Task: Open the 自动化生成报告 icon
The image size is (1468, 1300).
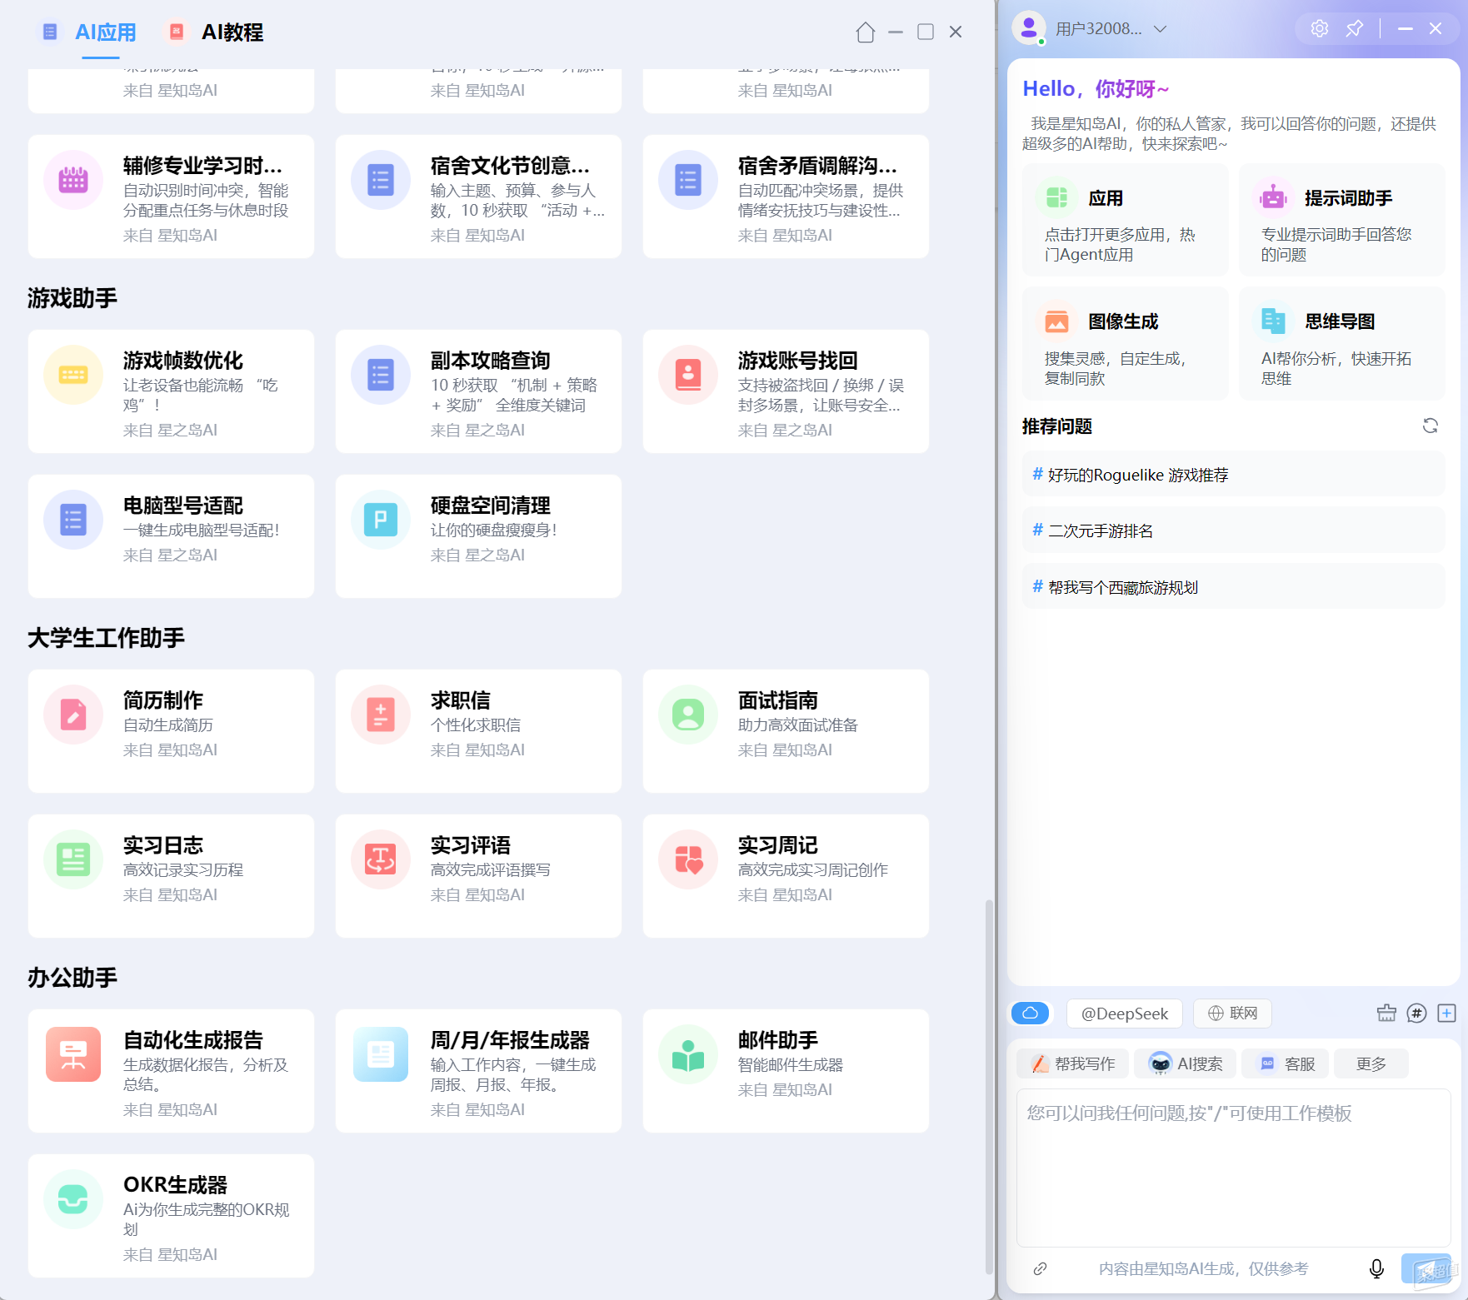Action: (x=73, y=1054)
